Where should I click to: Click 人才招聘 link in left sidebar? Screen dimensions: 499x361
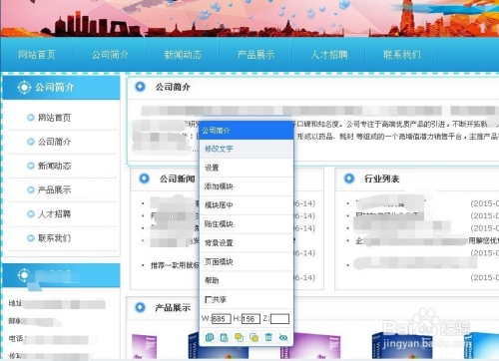[x=54, y=214]
